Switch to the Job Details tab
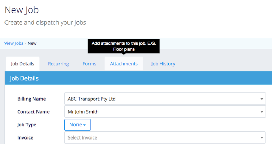The height and width of the screenshot is (144, 272). click(x=22, y=64)
